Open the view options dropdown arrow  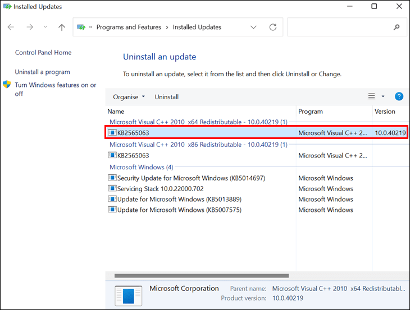(x=383, y=96)
